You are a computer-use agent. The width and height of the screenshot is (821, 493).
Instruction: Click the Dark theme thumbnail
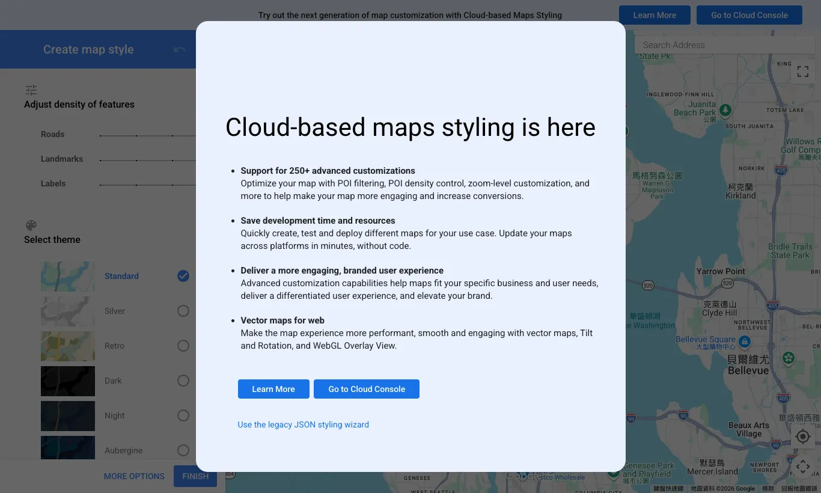tap(68, 381)
